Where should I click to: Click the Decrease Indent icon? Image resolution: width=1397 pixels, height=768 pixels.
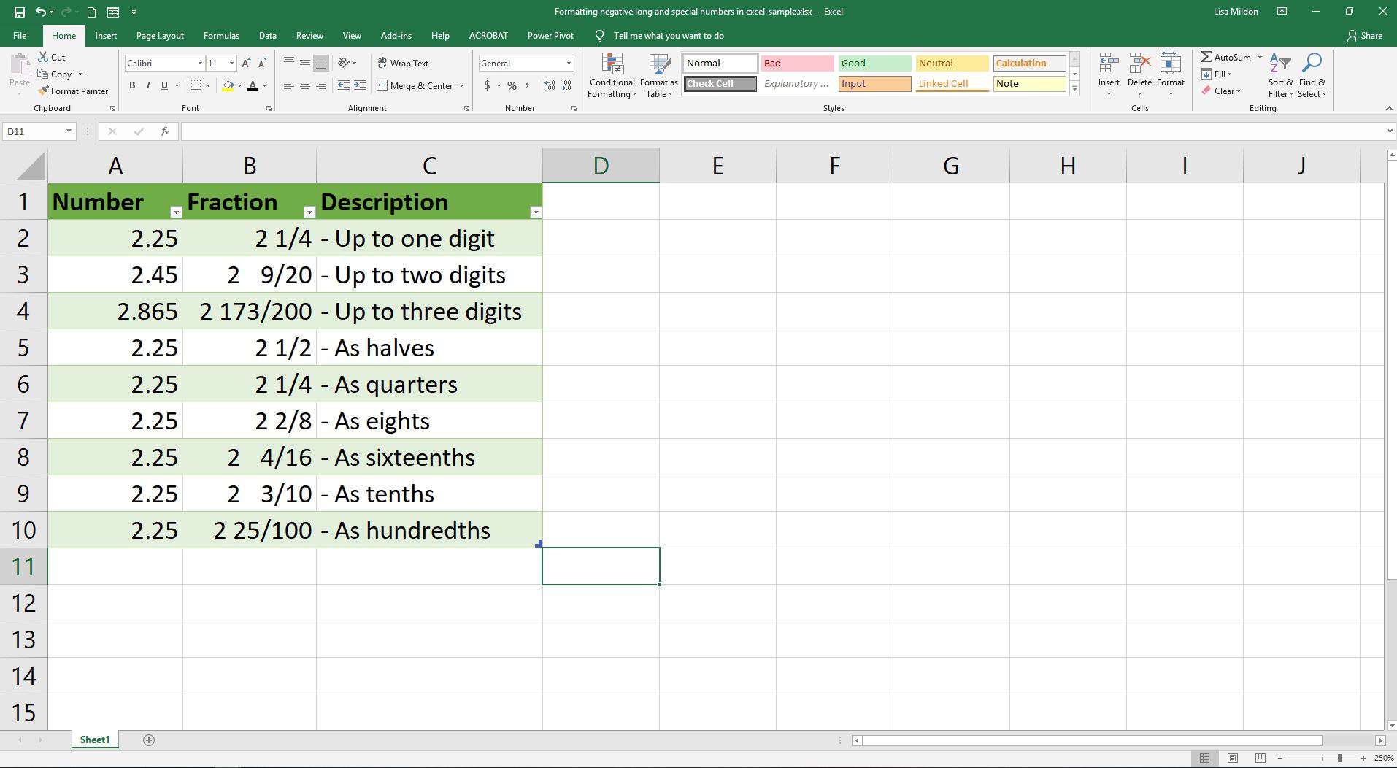point(344,85)
